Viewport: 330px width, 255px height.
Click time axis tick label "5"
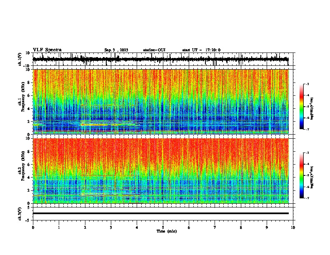click(163, 227)
